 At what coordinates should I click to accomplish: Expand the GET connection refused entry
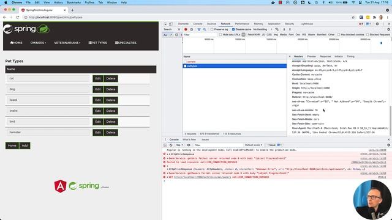pyautogui.click(x=168, y=177)
